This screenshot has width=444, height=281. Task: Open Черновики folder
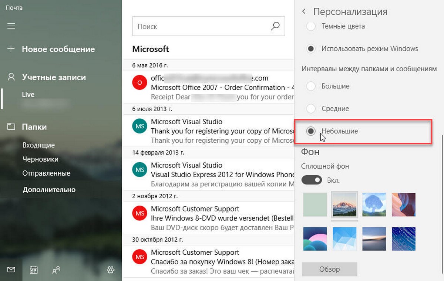[x=40, y=159]
